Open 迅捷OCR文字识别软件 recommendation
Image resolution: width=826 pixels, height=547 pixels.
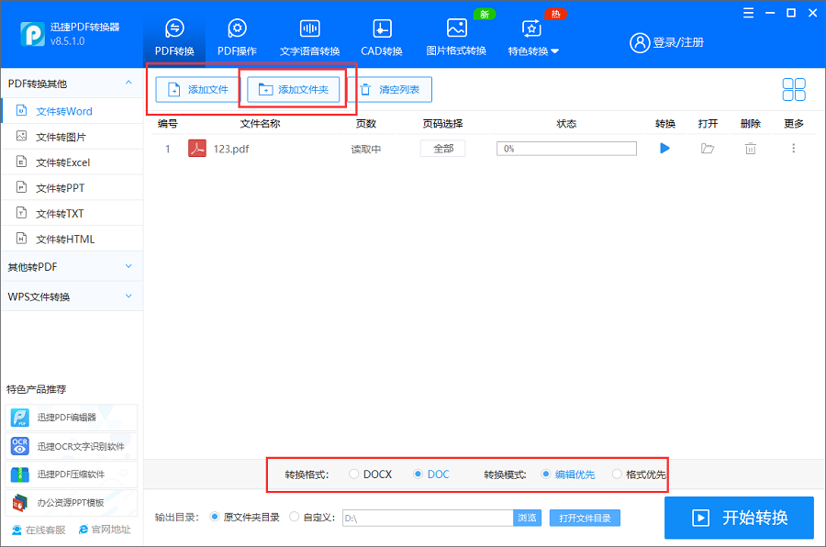[x=71, y=446]
